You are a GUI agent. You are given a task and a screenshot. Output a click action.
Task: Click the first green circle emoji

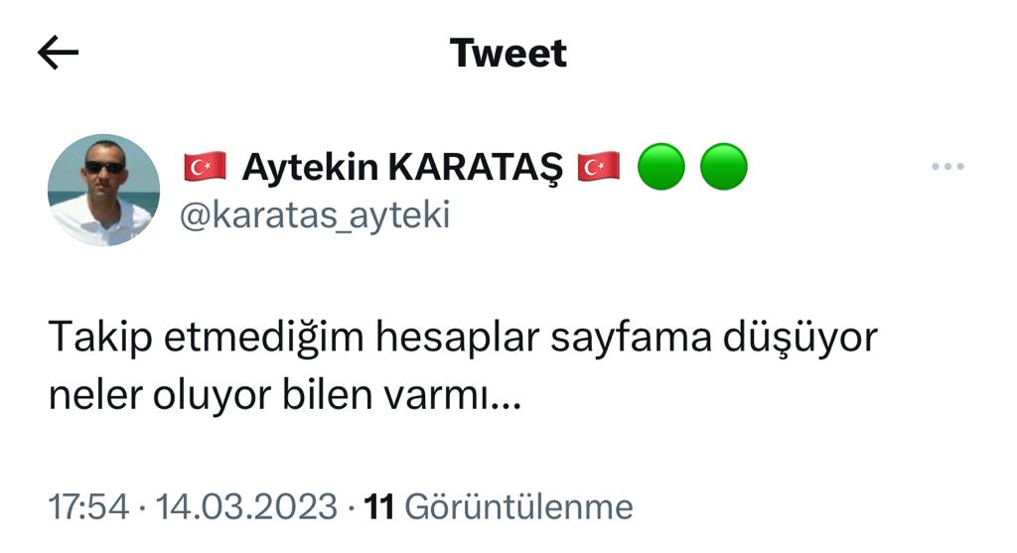(661, 167)
